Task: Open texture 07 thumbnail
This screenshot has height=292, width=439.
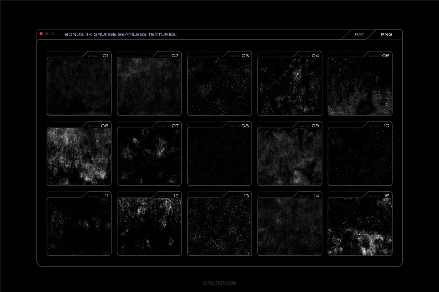Action: (x=149, y=156)
